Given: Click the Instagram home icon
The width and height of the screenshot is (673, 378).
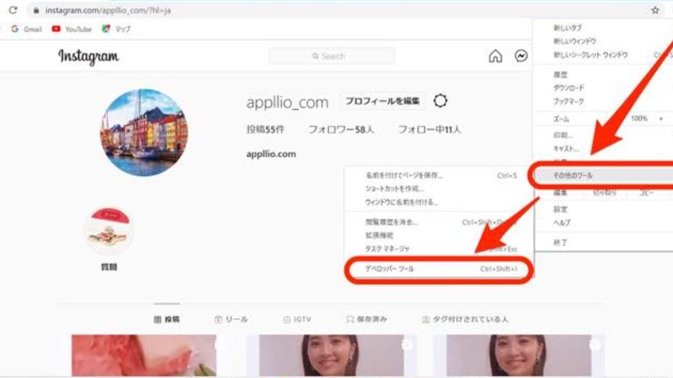Looking at the screenshot, I should point(496,56).
